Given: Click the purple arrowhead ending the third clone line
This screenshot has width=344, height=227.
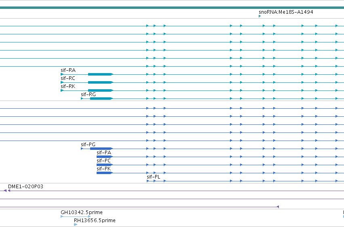Looking at the screenshot, I should pyautogui.click(x=278, y=207).
